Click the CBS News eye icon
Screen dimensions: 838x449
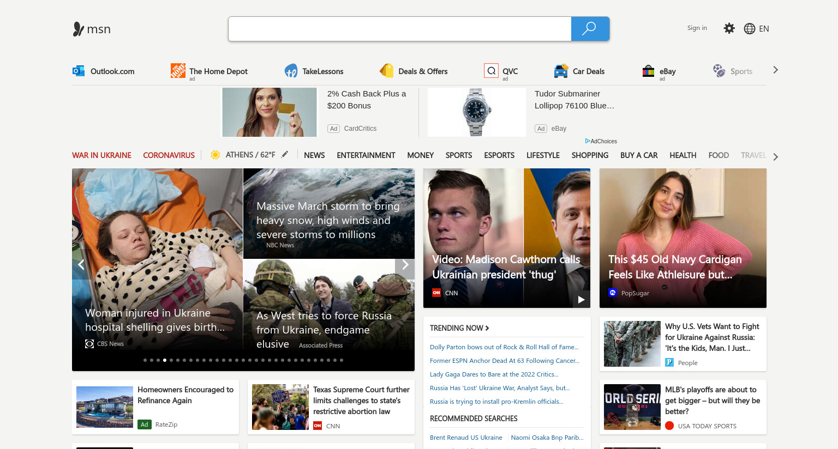click(89, 344)
